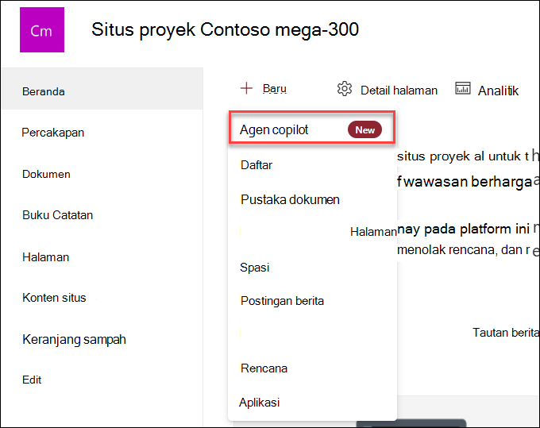The image size is (540, 428).
Task: Click the gear icon for Detail halaman
Action: tap(345, 89)
